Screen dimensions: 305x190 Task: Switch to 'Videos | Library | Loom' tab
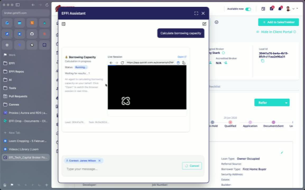pos(25,149)
